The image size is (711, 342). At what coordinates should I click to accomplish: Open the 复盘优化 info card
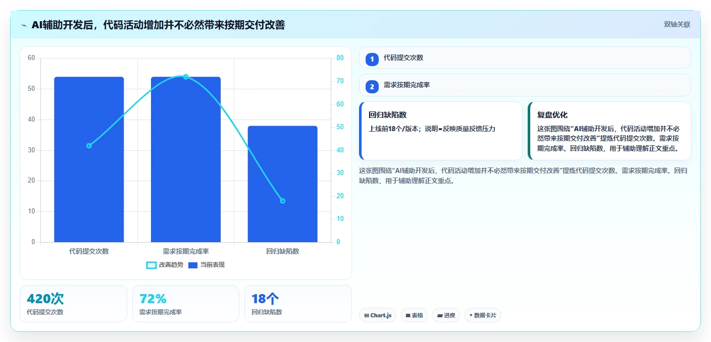pos(609,131)
